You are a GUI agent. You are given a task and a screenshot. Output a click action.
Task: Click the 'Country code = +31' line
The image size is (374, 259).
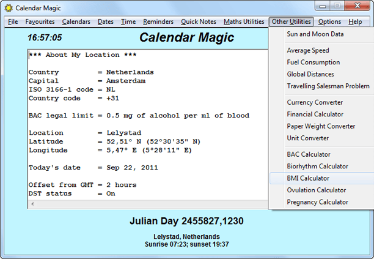(x=74, y=98)
